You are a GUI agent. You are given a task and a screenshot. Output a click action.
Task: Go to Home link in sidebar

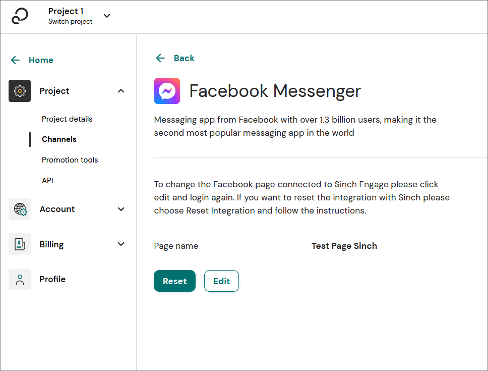point(41,60)
